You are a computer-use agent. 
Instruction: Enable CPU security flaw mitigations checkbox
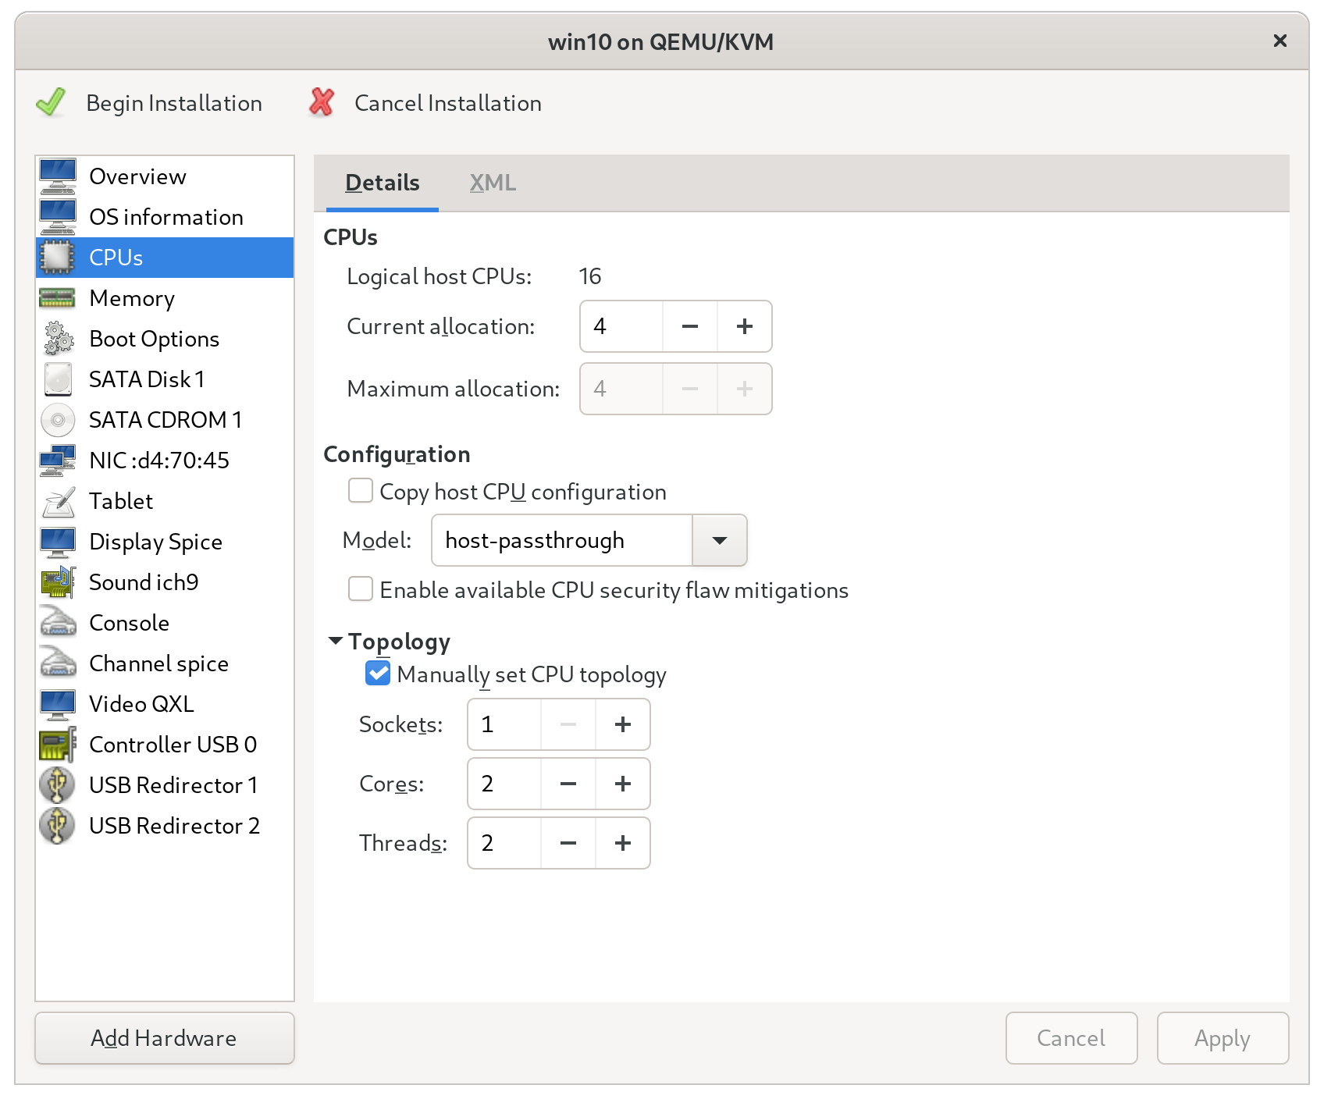point(360,590)
